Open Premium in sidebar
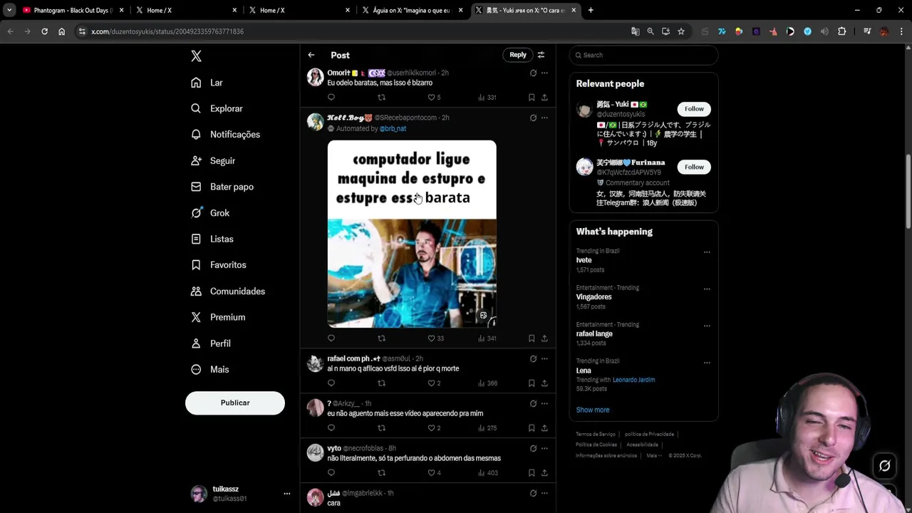The height and width of the screenshot is (513, 912). tap(217, 317)
